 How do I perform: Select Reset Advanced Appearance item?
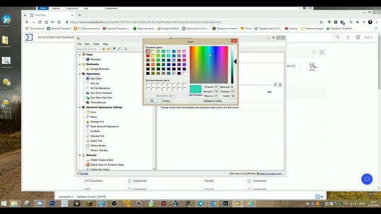click(x=105, y=127)
